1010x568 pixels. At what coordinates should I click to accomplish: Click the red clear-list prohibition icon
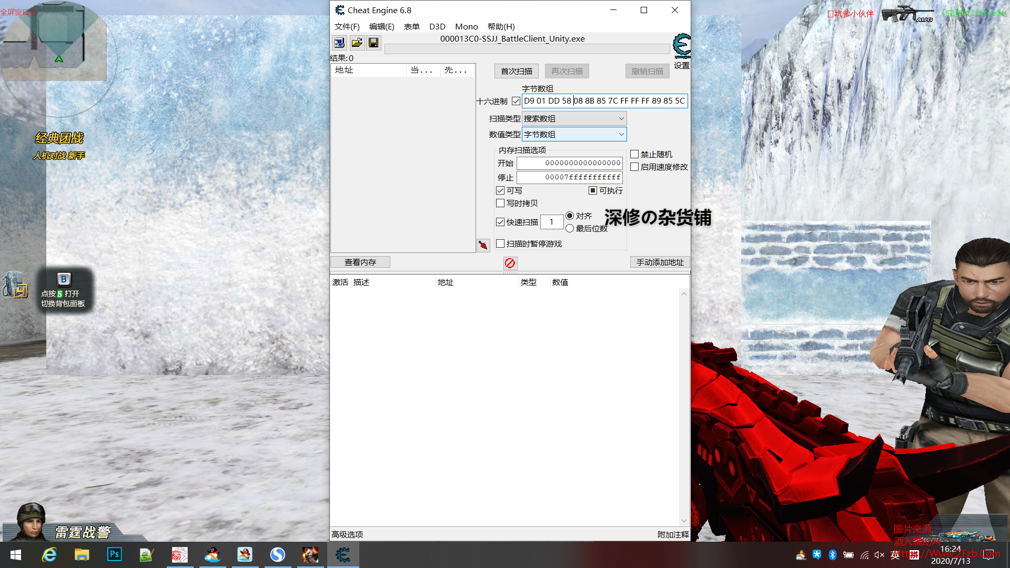(510, 263)
